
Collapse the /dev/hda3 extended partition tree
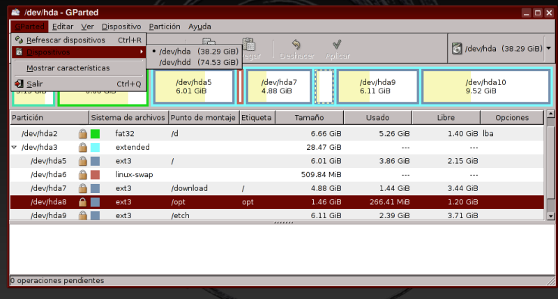[15, 148]
